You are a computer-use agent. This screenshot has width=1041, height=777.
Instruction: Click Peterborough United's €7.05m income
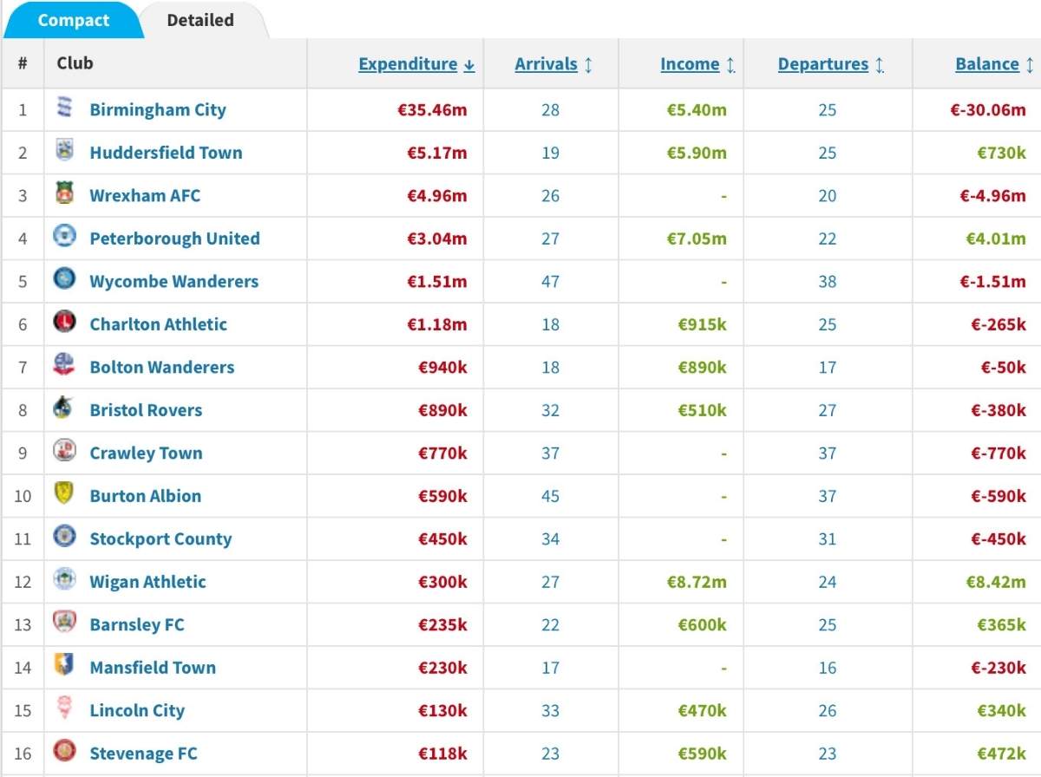pyautogui.click(x=697, y=238)
